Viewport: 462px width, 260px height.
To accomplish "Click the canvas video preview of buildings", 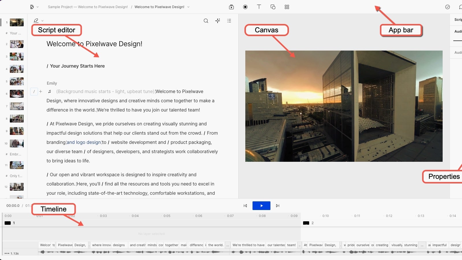I will click(x=344, y=106).
